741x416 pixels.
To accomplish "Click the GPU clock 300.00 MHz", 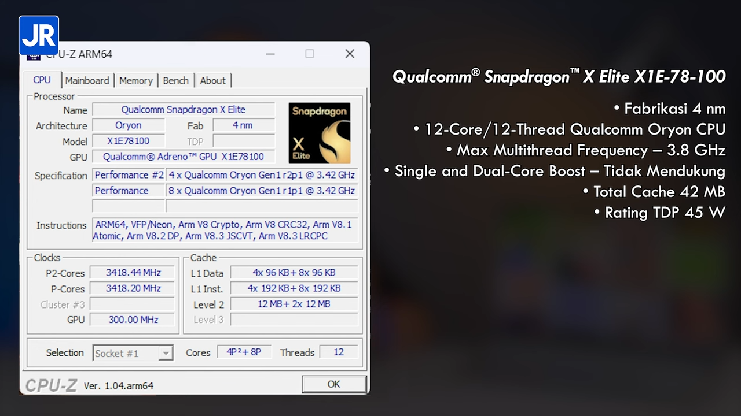I will (133, 320).
